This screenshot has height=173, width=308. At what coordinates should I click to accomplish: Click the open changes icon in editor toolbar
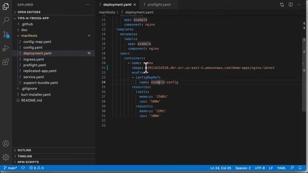(x=282, y=5)
